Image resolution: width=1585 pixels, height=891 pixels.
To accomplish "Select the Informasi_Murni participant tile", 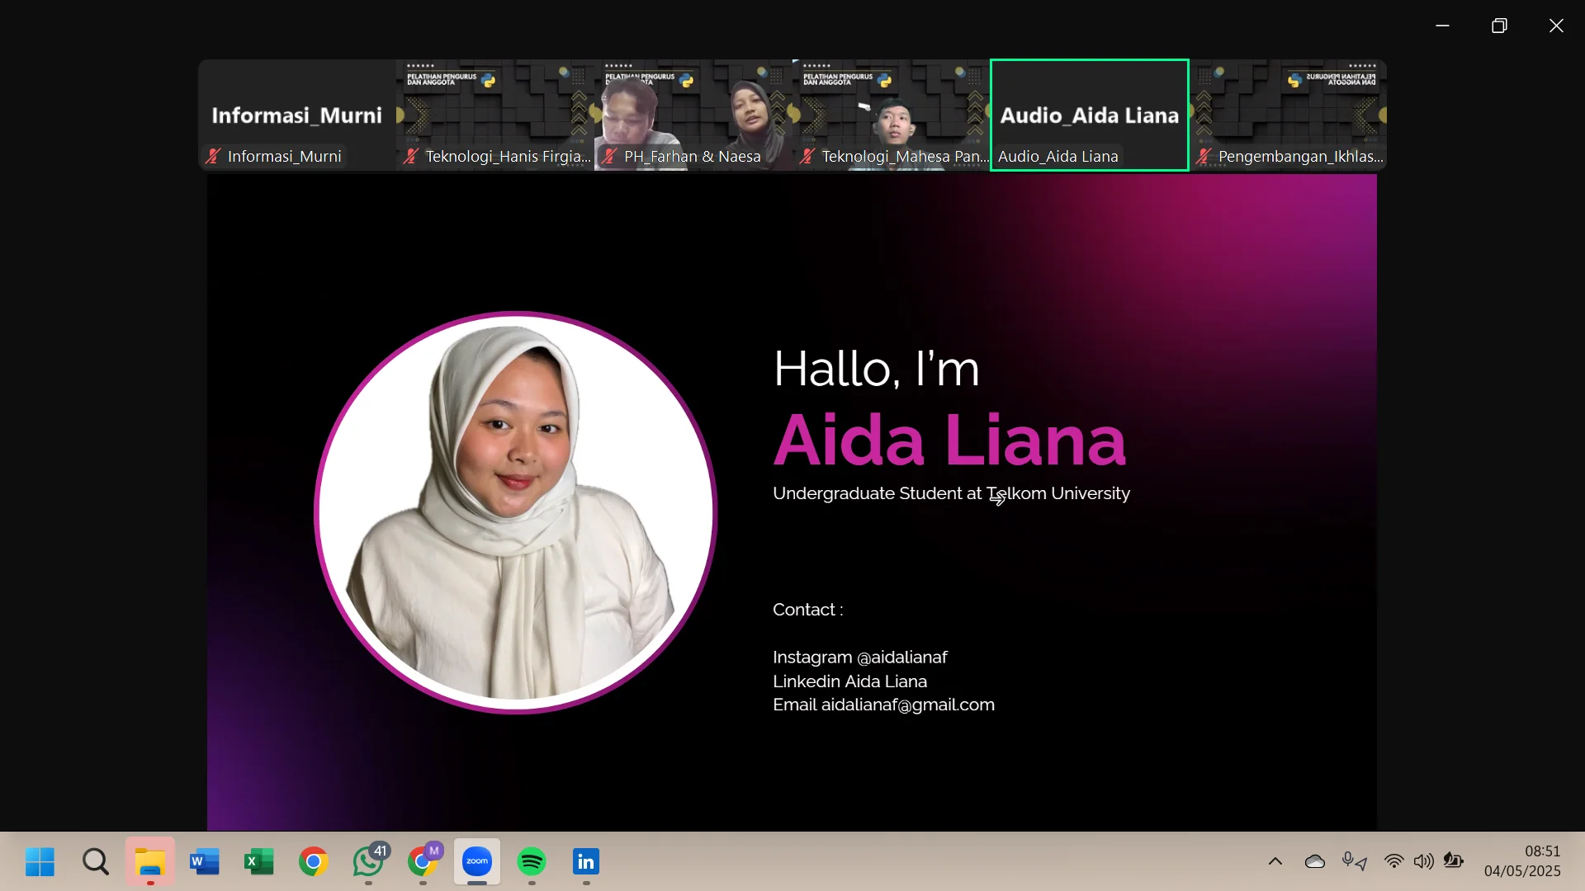I will point(297,115).
